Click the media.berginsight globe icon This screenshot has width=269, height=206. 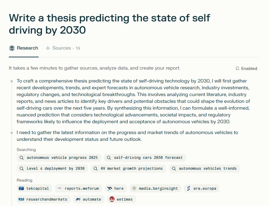click(x=134, y=188)
